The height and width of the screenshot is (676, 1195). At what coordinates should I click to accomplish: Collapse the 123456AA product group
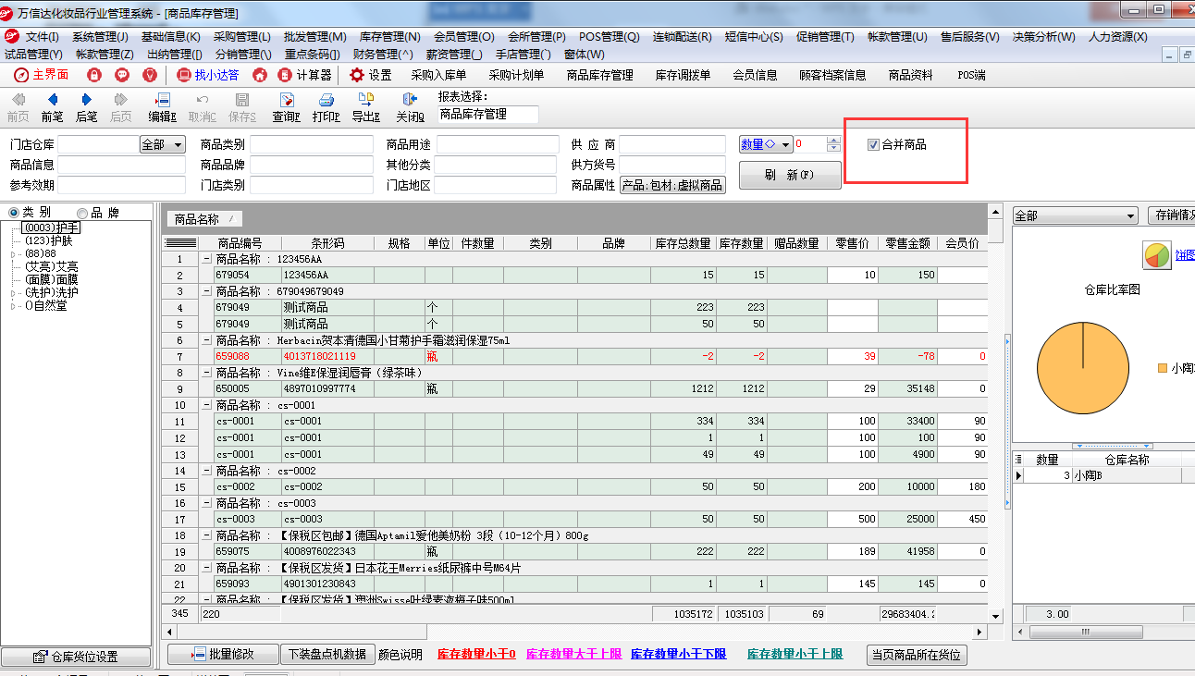(207, 259)
